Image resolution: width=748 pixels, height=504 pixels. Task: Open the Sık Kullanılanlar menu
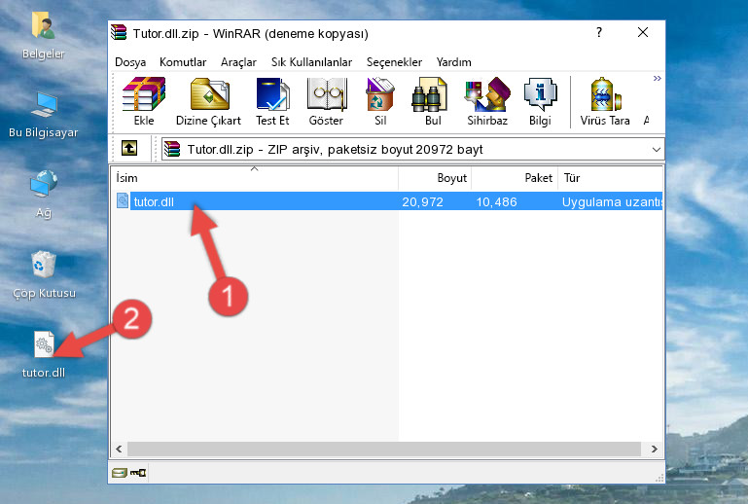[311, 62]
